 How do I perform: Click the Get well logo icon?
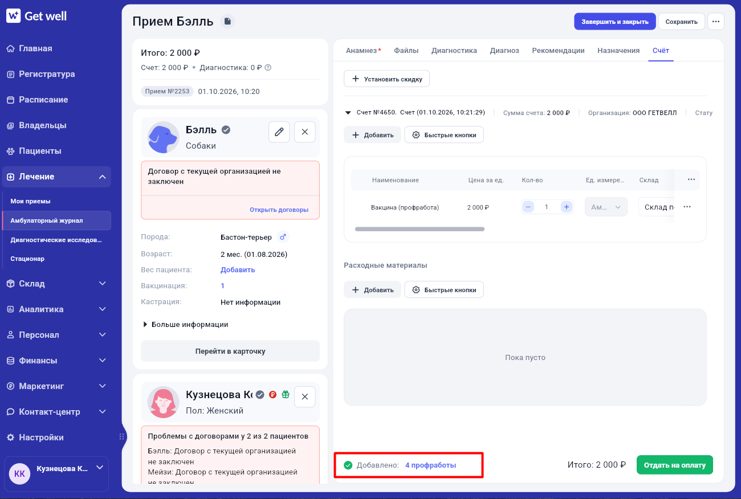14,16
